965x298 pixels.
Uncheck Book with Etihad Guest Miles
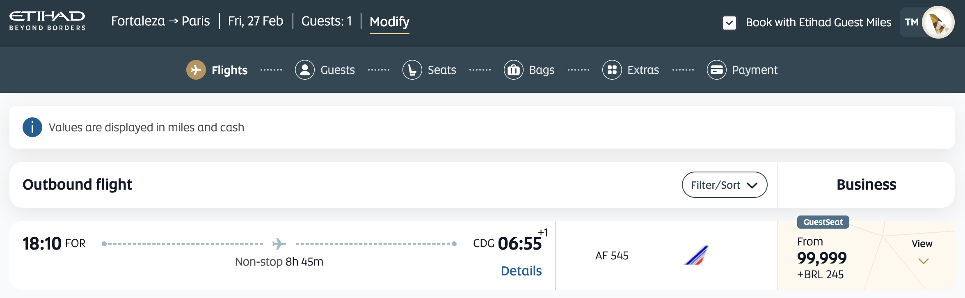pyautogui.click(x=729, y=23)
